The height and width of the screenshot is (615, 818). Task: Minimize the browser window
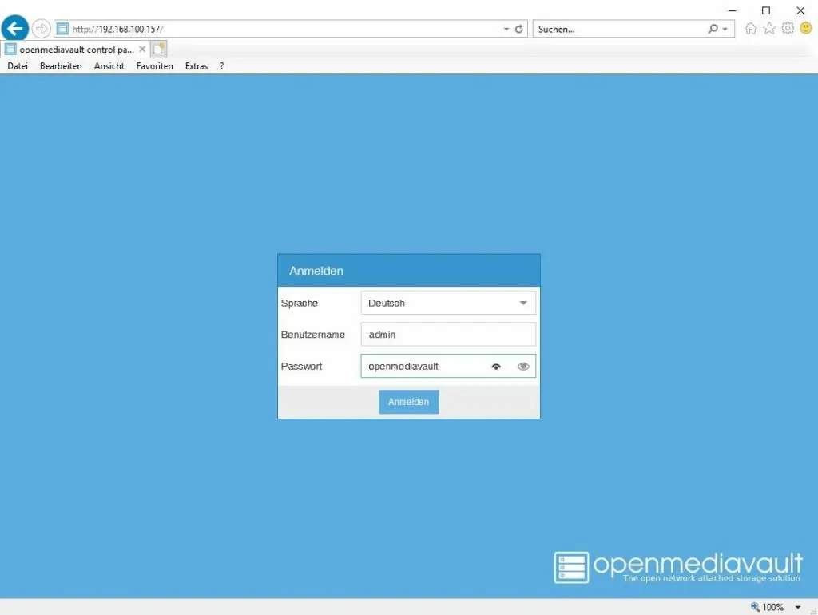click(732, 10)
